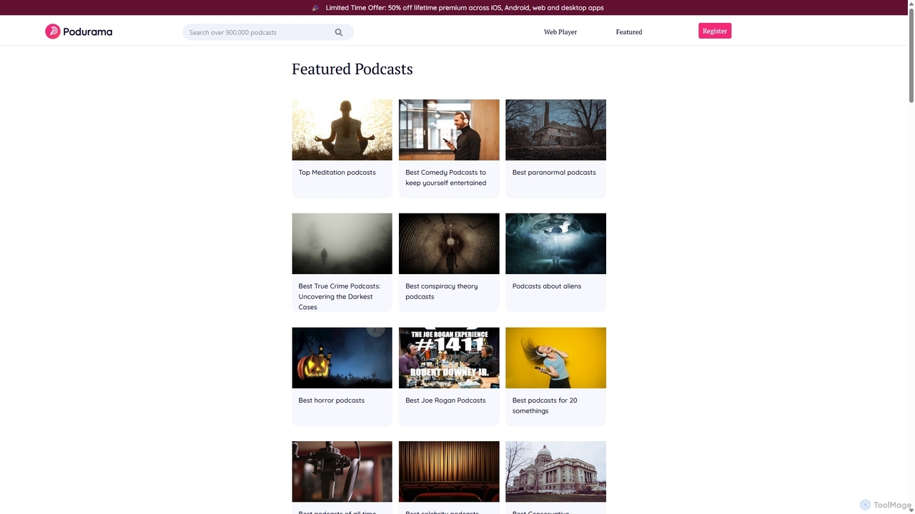This screenshot has height=514, width=915.
Task: Click 'Best podcasts for 20 somethings' title
Action: point(545,405)
